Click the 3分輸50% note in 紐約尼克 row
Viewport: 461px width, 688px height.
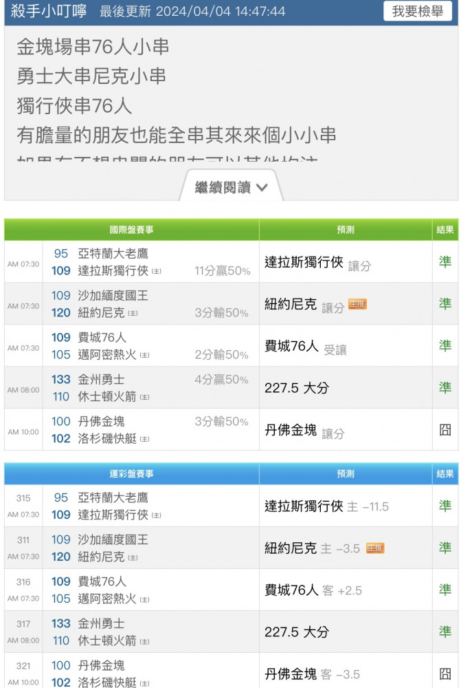pos(222,313)
